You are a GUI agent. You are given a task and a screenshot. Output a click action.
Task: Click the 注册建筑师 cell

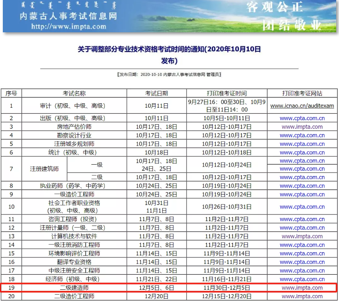(x=44, y=169)
